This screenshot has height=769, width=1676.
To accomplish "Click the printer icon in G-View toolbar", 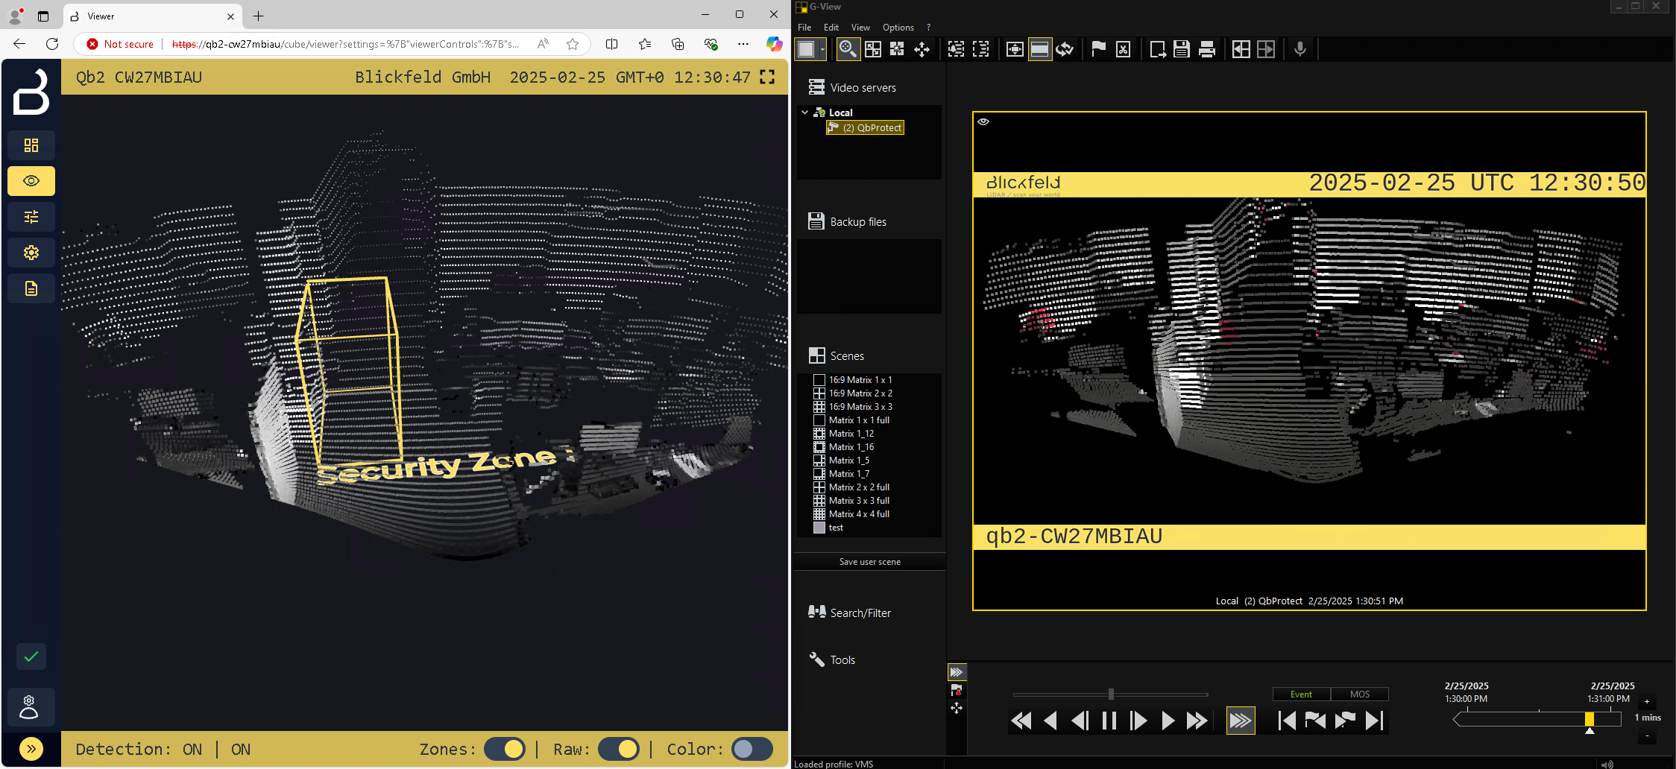I will point(1207,49).
